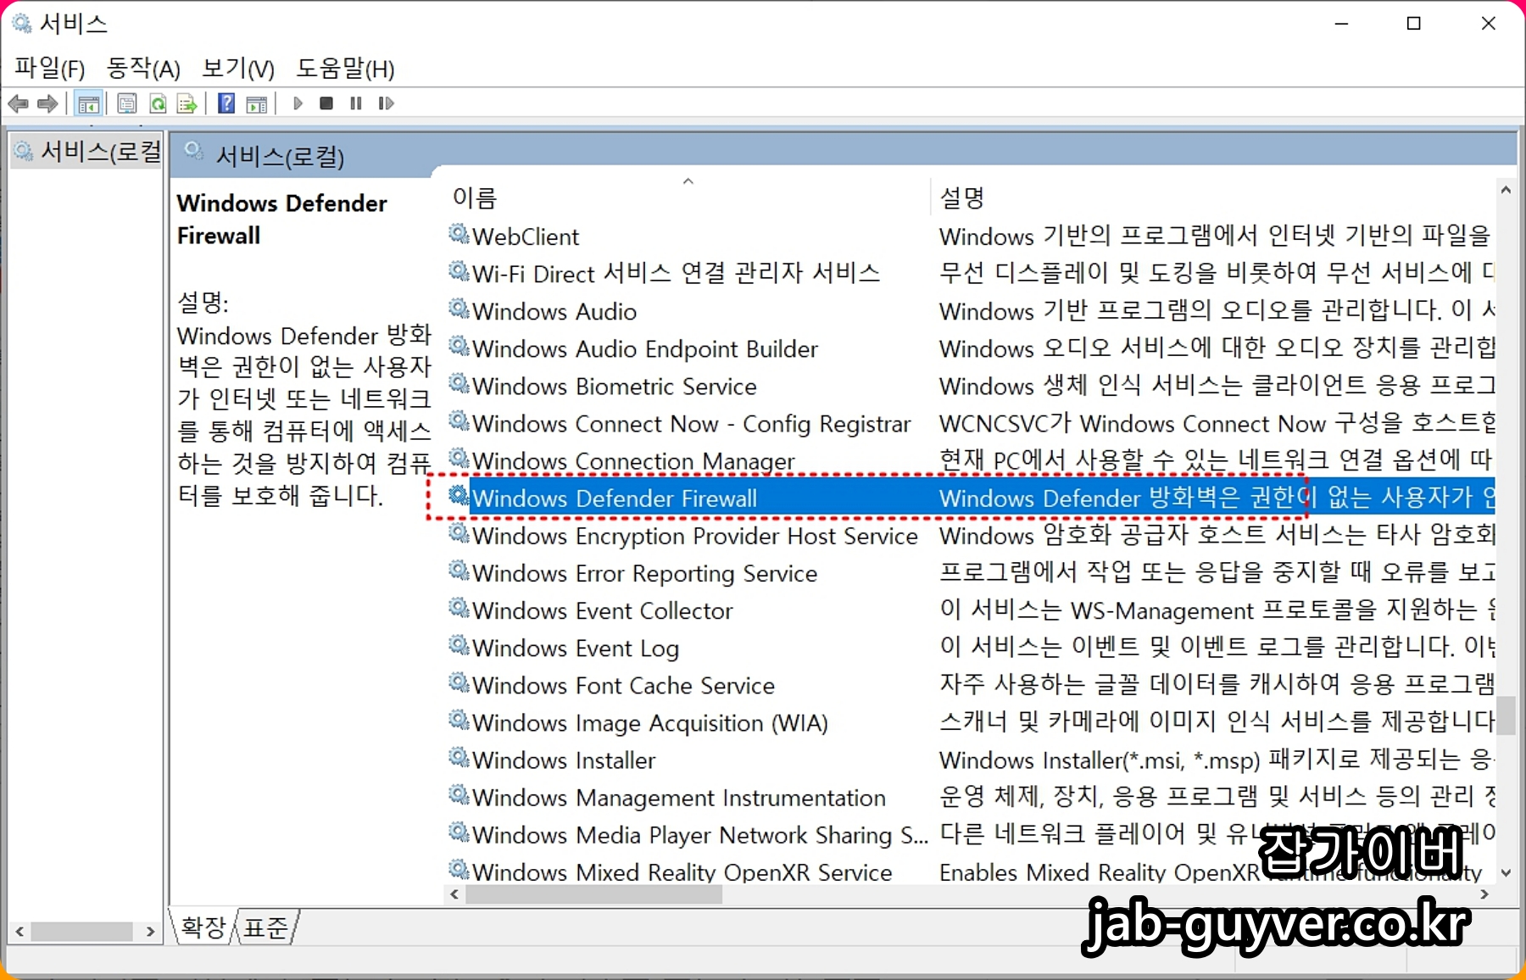
Task: Open the help icon in the toolbar
Action: pyautogui.click(x=226, y=103)
